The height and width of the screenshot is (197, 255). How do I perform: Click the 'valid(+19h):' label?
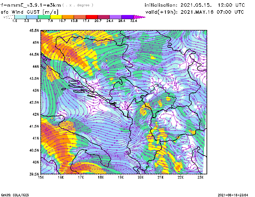162,12
